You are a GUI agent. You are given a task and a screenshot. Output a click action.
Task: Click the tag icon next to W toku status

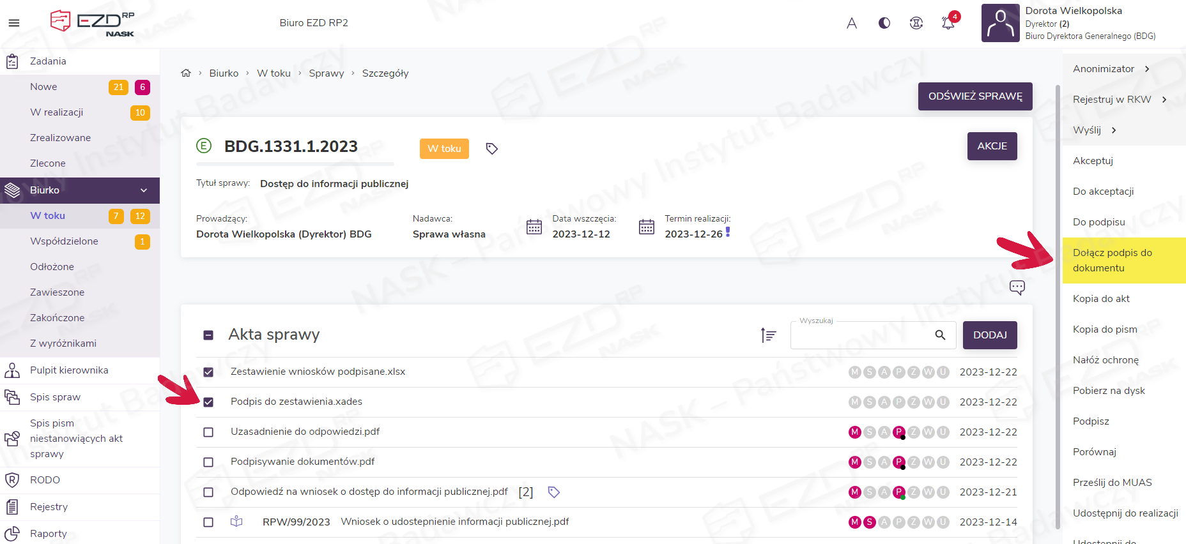pyautogui.click(x=491, y=149)
